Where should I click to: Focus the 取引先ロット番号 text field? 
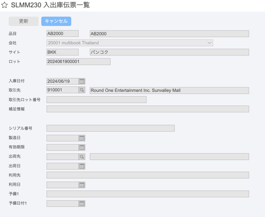pos(97,99)
